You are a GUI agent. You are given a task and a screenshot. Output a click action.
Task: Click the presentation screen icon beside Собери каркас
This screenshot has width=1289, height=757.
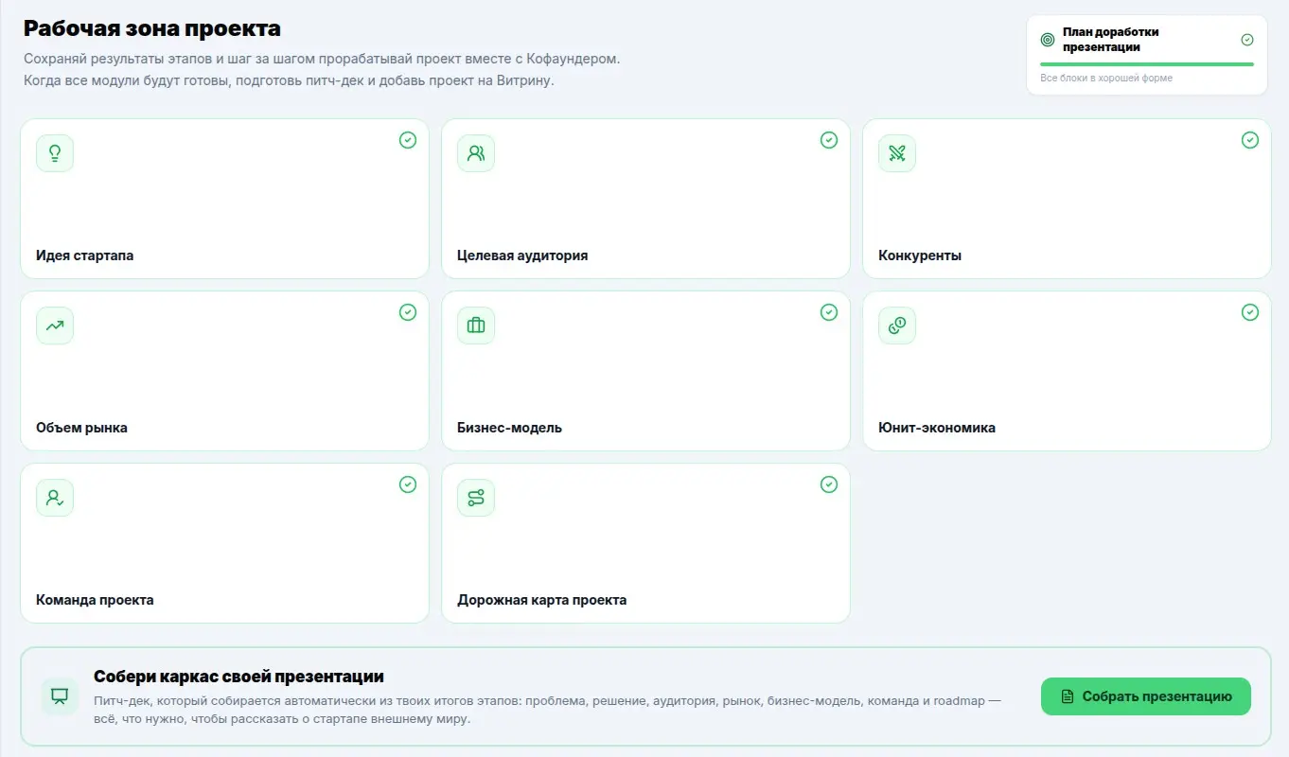coord(60,696)
